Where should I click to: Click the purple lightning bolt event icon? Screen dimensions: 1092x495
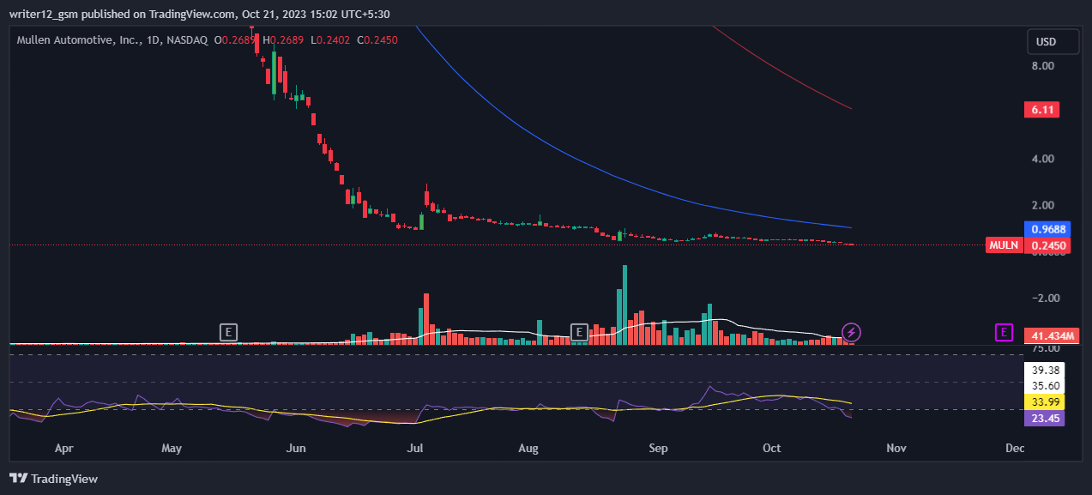851,332
